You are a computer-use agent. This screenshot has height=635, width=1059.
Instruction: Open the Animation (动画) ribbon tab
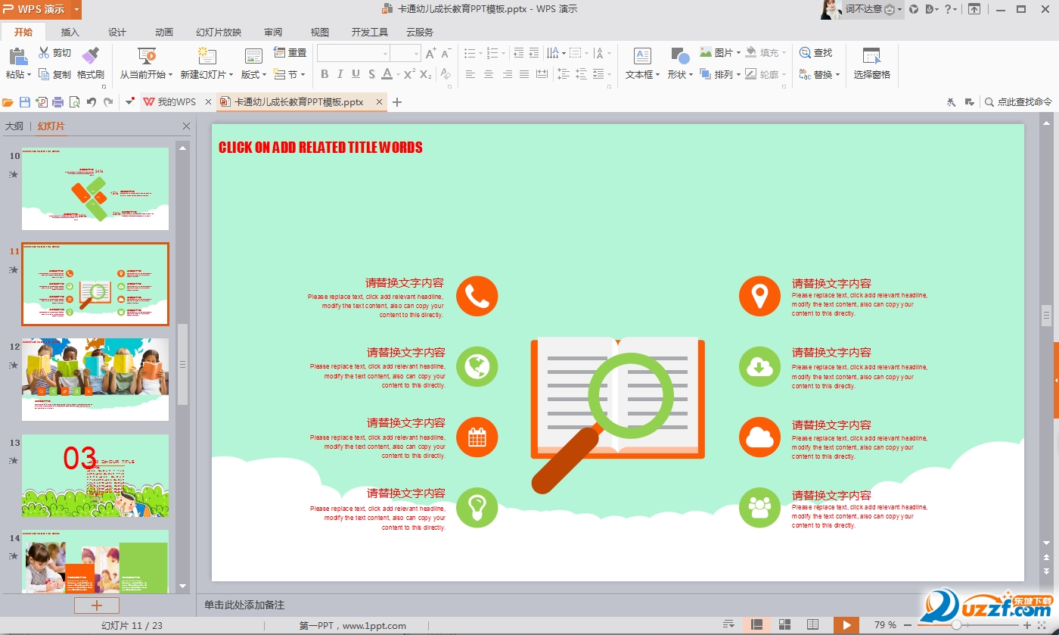[164, 33]
